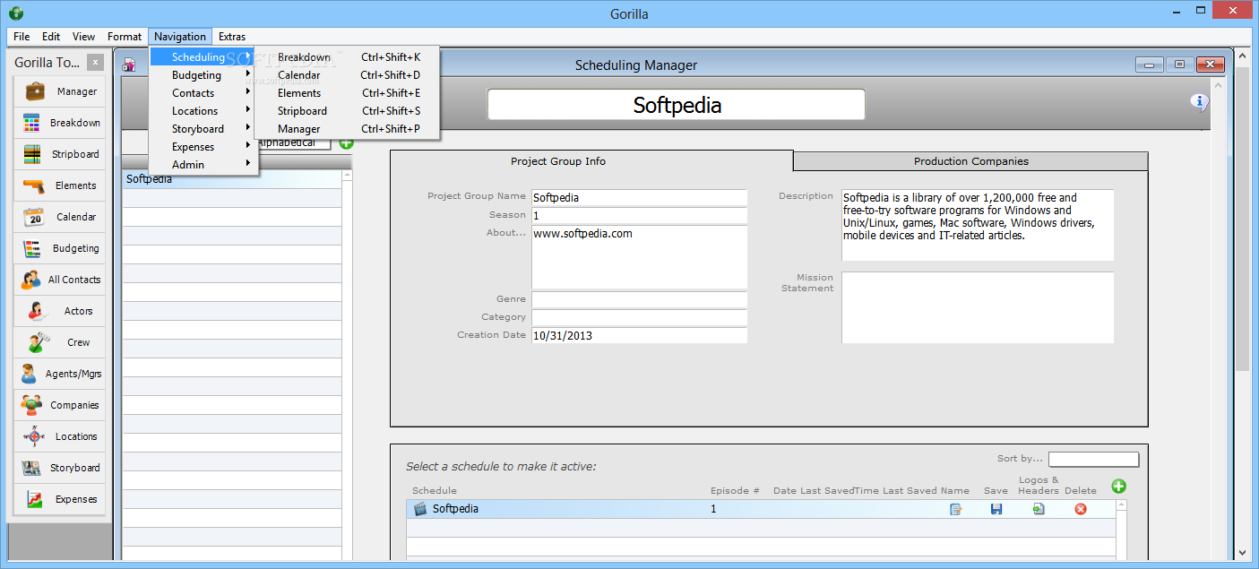Open the Format menu
Image resolution: width=1259 pixels, height=569 pixels.
[125, 37]
